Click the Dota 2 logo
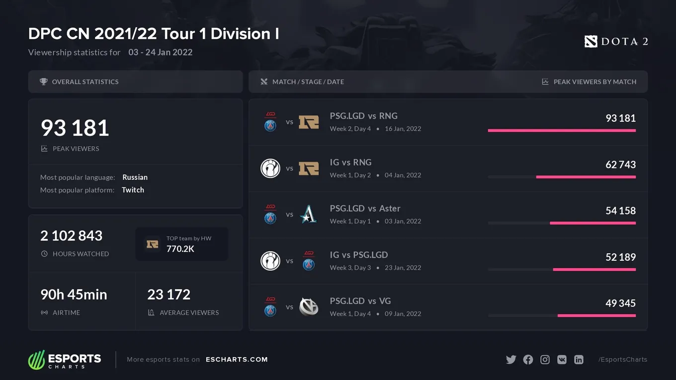676x380 pixels. tap(616, 42)
